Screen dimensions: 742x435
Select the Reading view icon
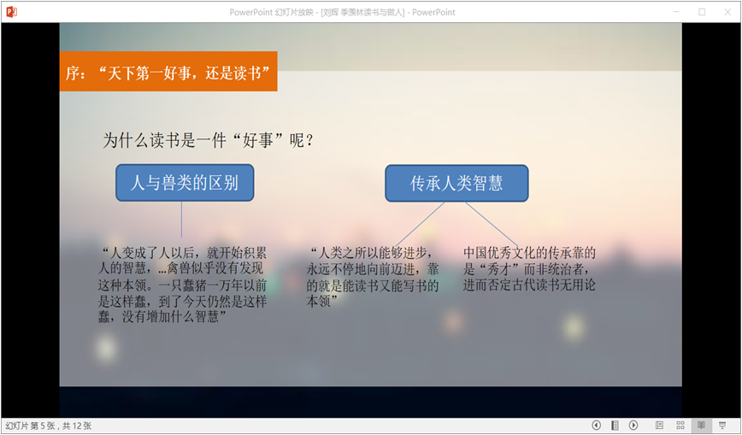point(701,425)
